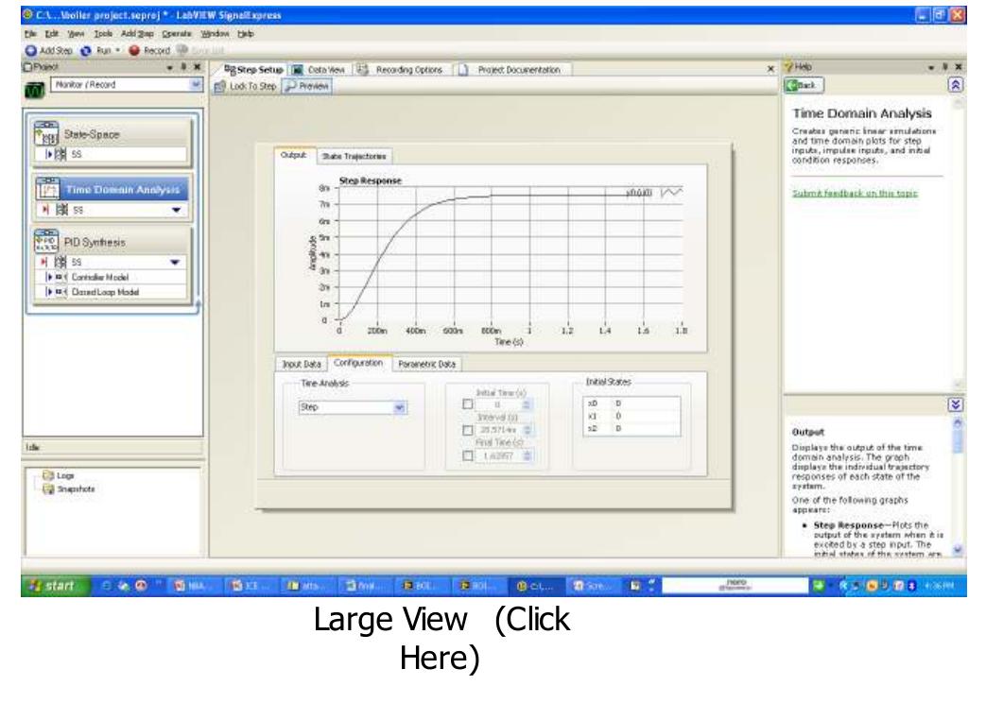Click the Large View (Click Here) link
This screenshot has width=986, height=703.
[441, 638]
